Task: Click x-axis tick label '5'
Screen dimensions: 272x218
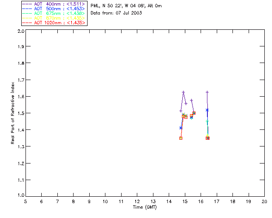Action: pos(25,201)
